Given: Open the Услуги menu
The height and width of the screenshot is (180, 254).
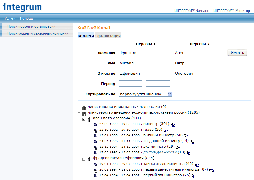Looking at the screenshot, I should (10, 19).
